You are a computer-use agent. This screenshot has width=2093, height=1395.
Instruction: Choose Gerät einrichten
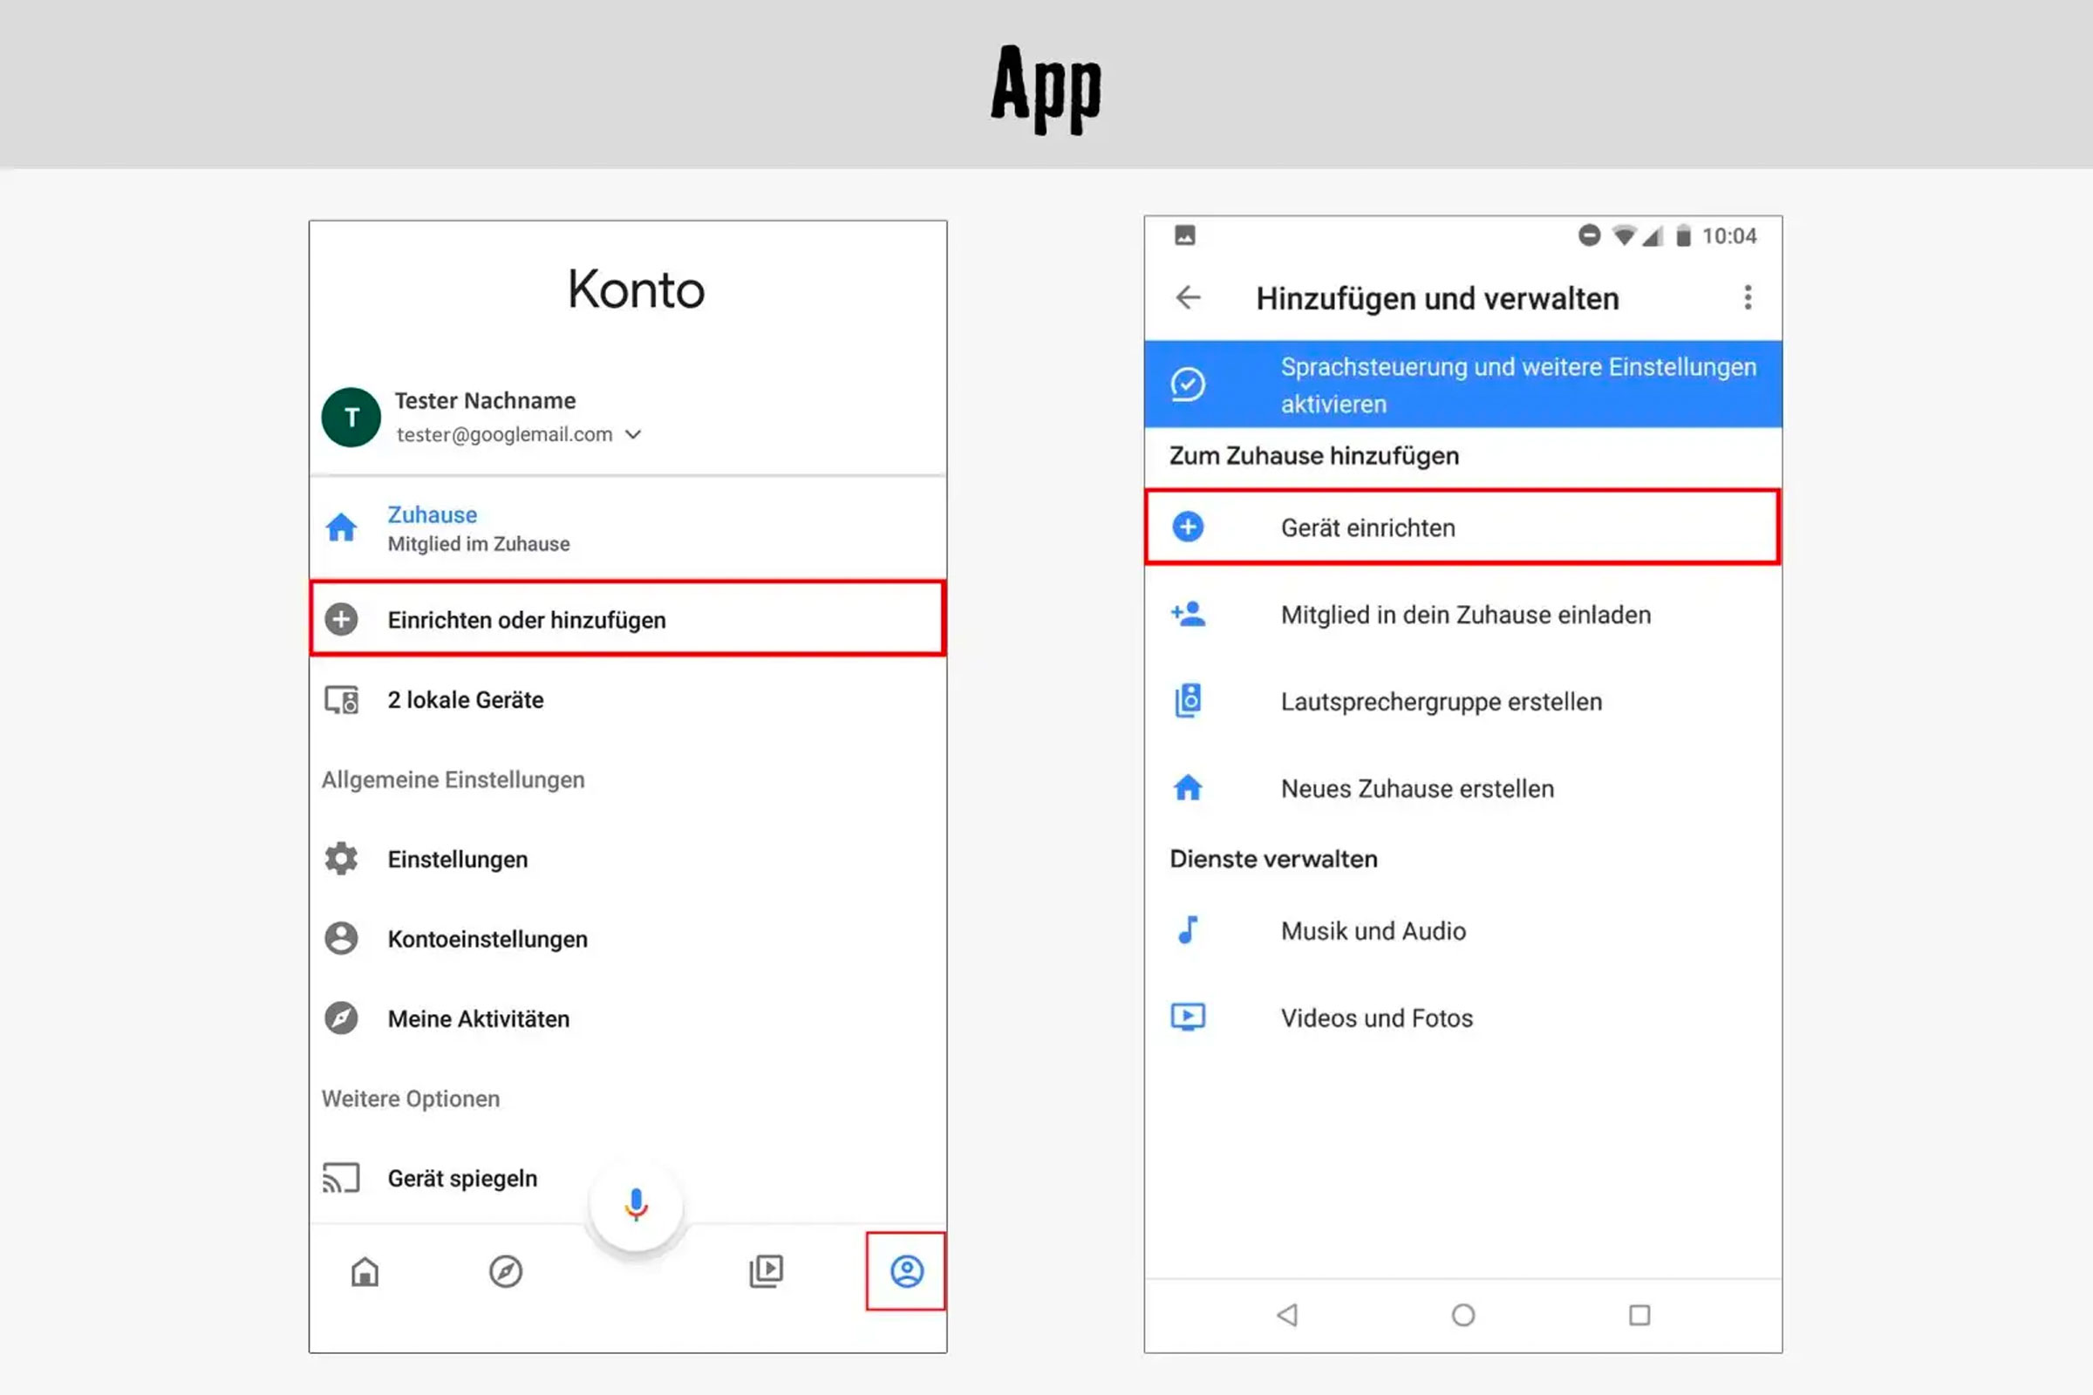[1462, 527]
